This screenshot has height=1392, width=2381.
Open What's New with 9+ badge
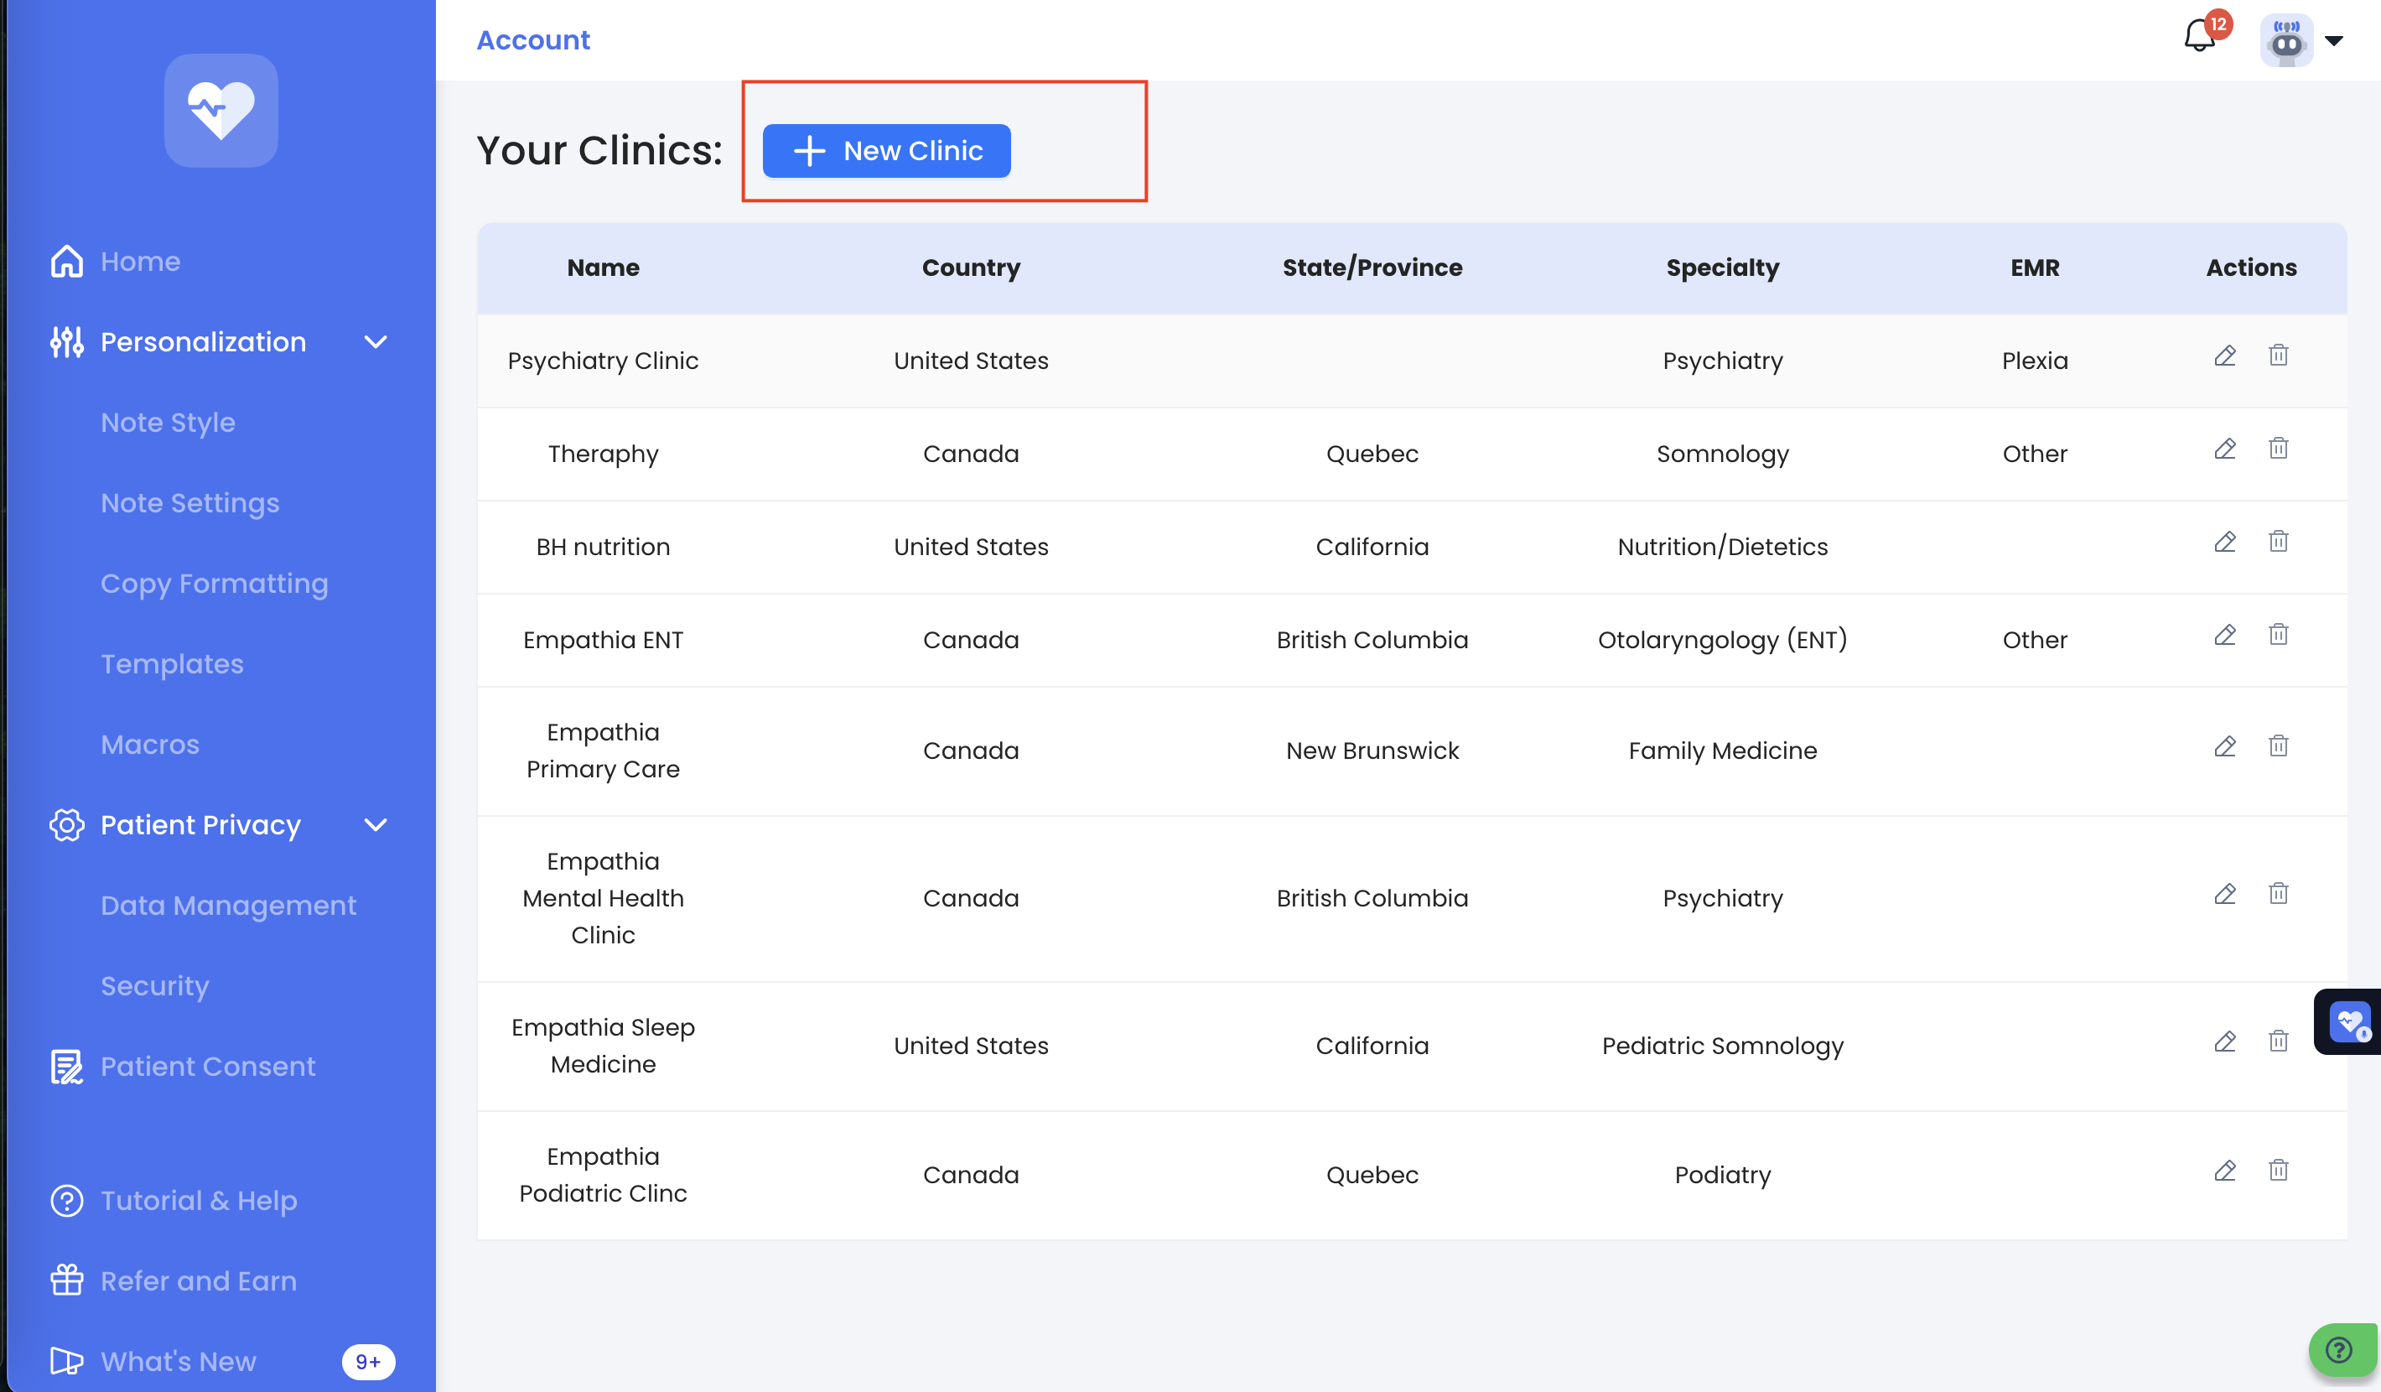(179, 1361)
